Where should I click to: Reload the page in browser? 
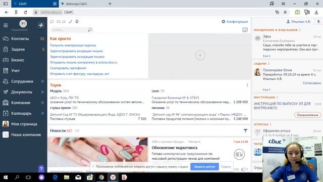point(25,12)
